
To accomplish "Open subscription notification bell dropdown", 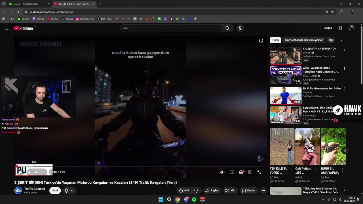I will coord(69,190).
